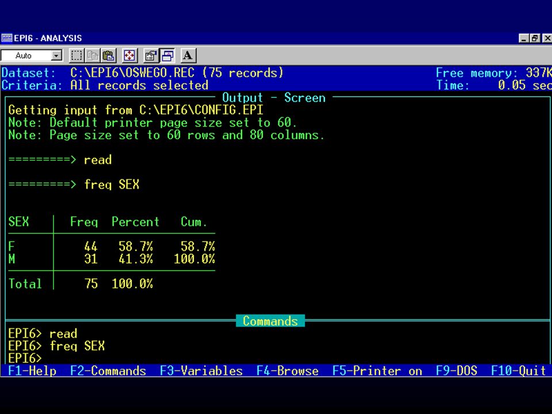
Task: Click 'All records selected' criteria text
Action: [x=139, y=85]
